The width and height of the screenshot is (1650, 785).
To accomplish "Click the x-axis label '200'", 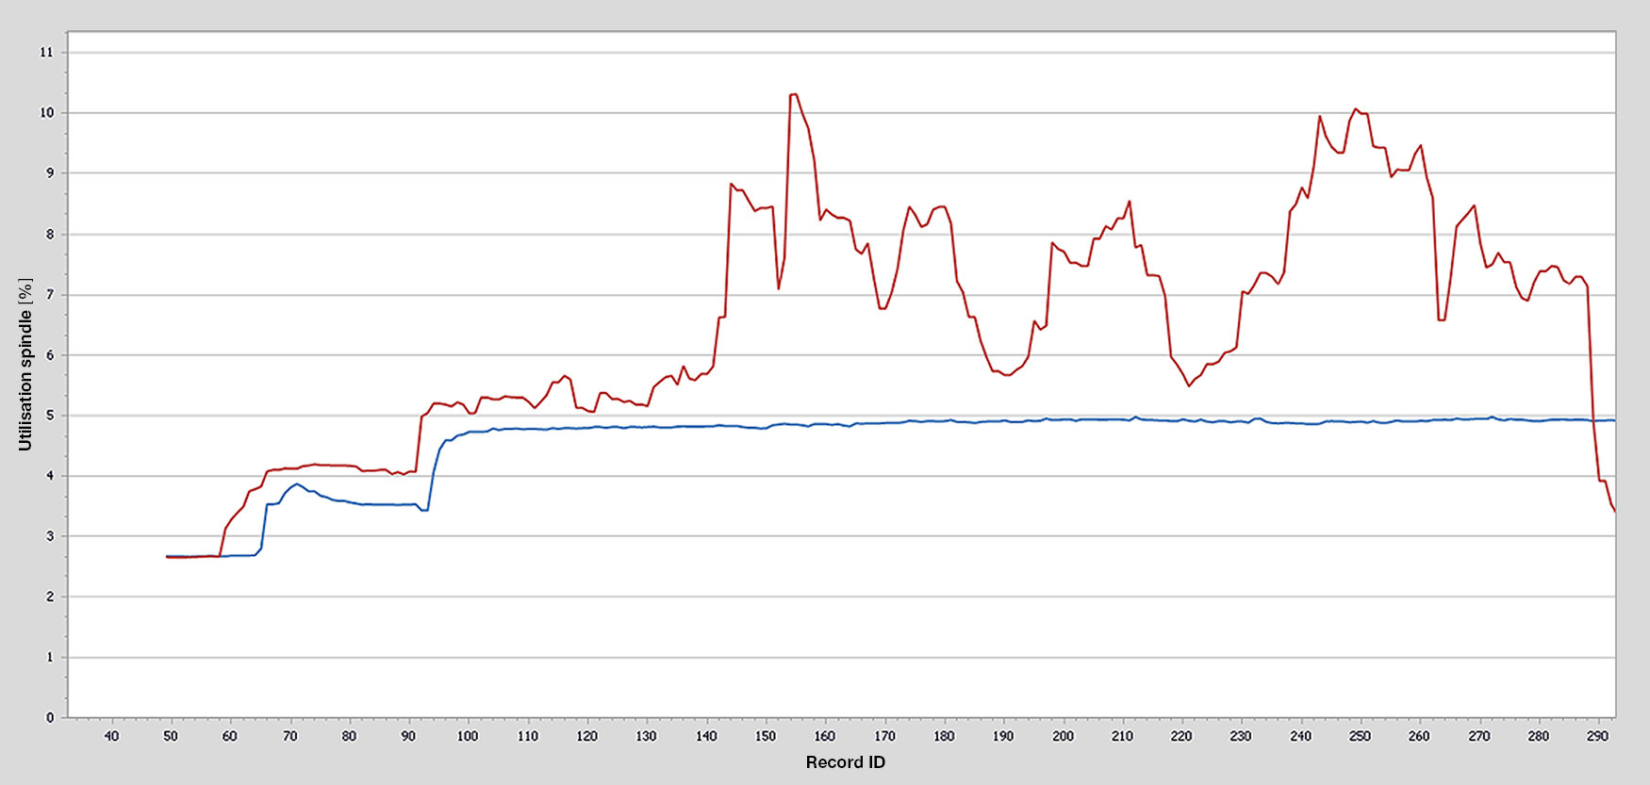I will point(1063,736).
